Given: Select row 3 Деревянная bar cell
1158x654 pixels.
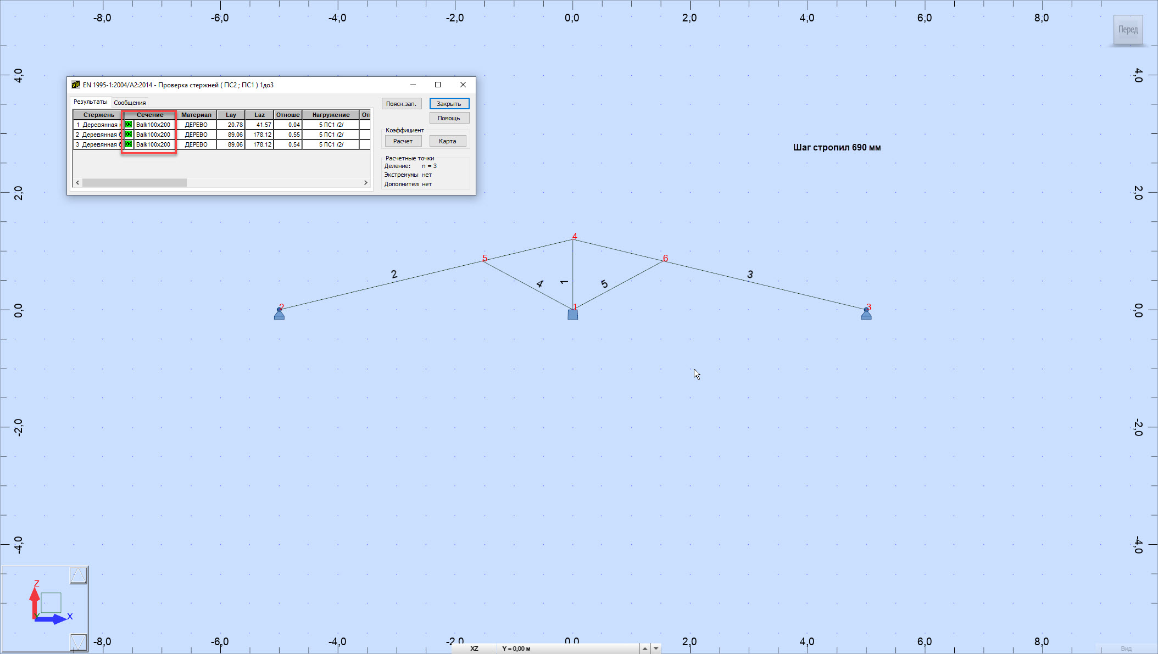Looking at the screenshot, I should tap(98, 144).
